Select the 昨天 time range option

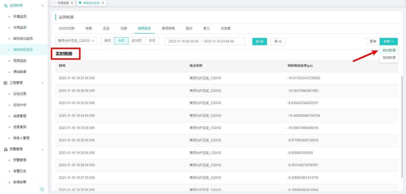click(x=107, y=41)
